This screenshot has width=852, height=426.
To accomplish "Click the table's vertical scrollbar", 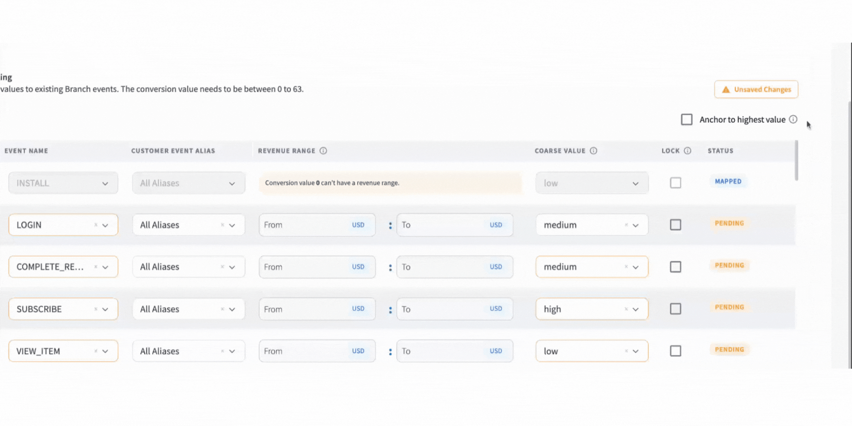I will (x=796, y=161).
